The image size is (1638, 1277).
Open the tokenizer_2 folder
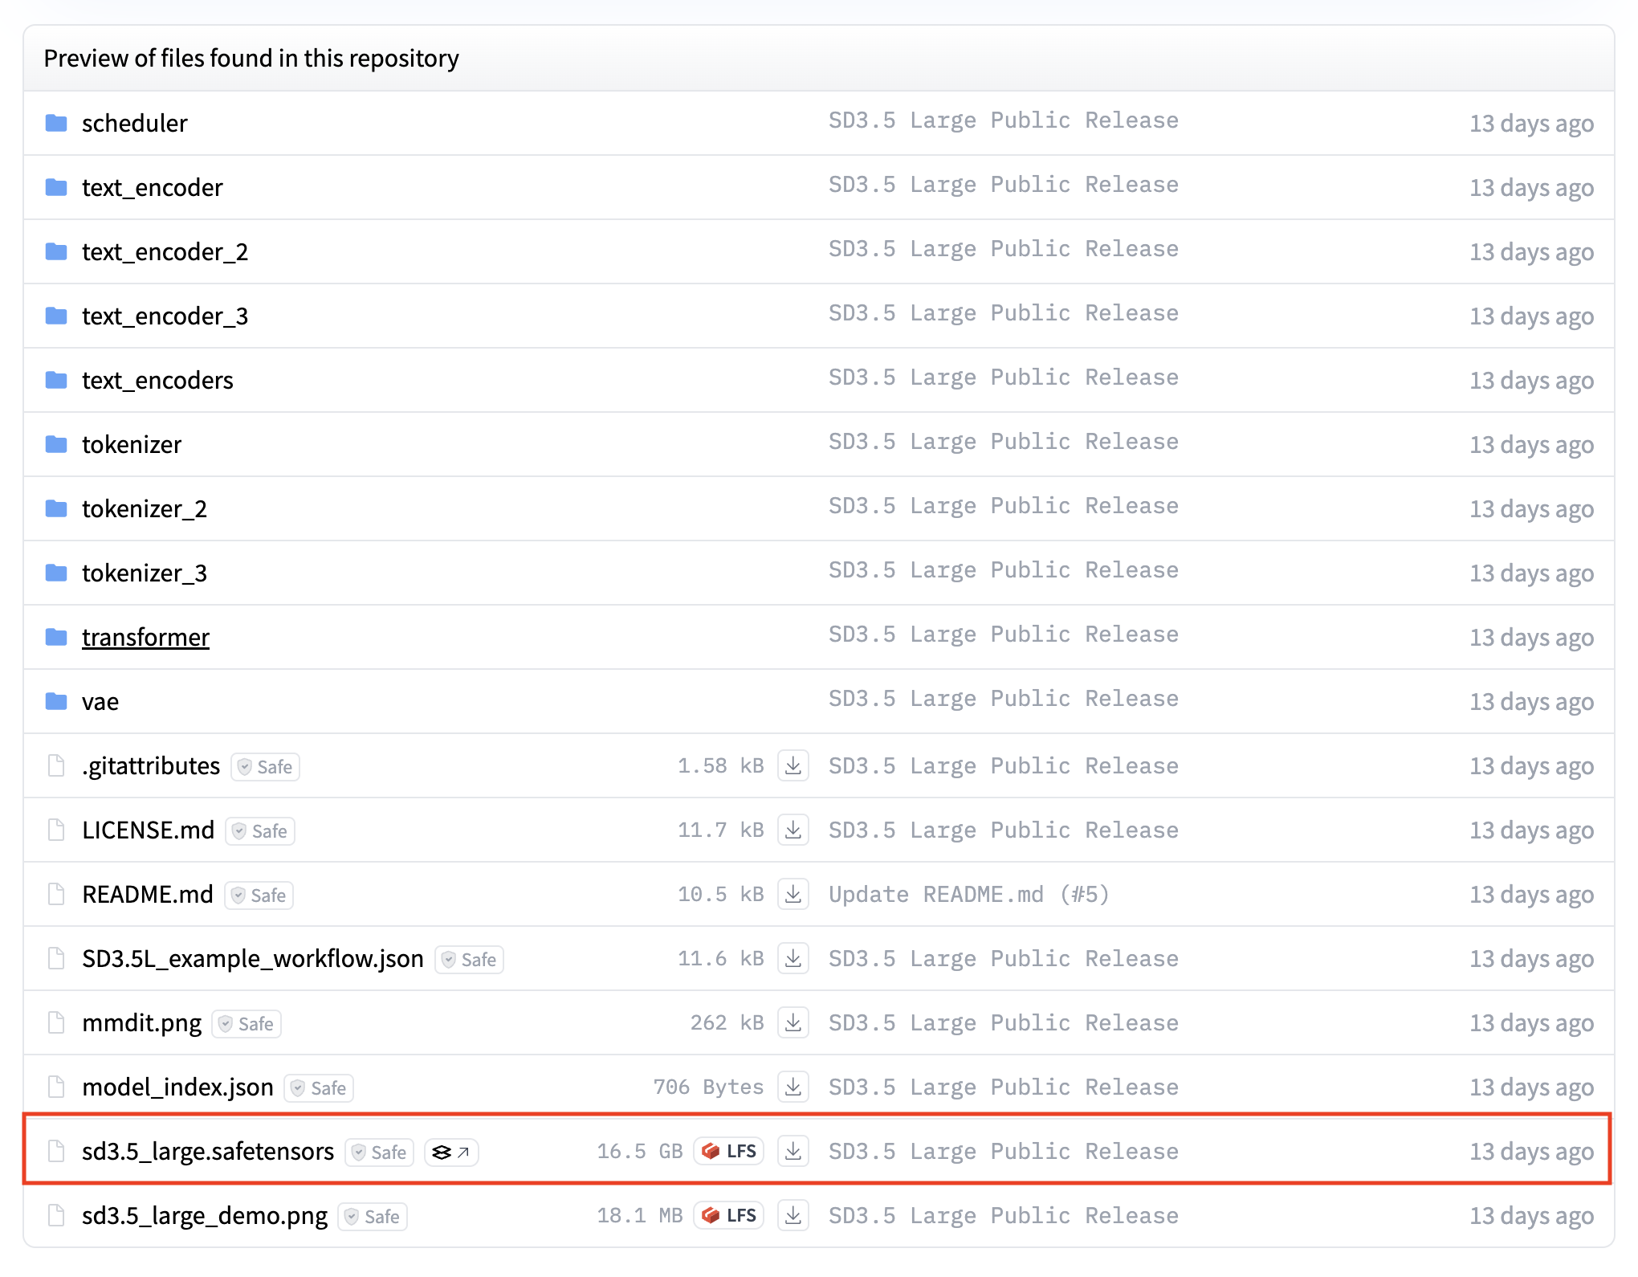(x=145, y=508)
